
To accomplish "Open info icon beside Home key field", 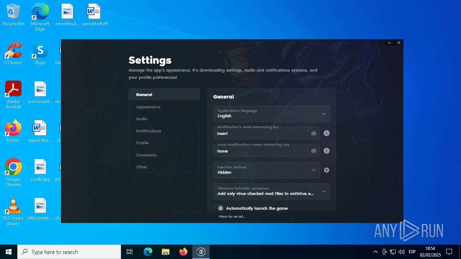I will 327,151.
